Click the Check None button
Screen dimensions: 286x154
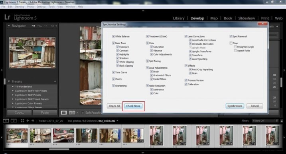133,106
